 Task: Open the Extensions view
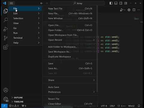(x=5, y=47)
